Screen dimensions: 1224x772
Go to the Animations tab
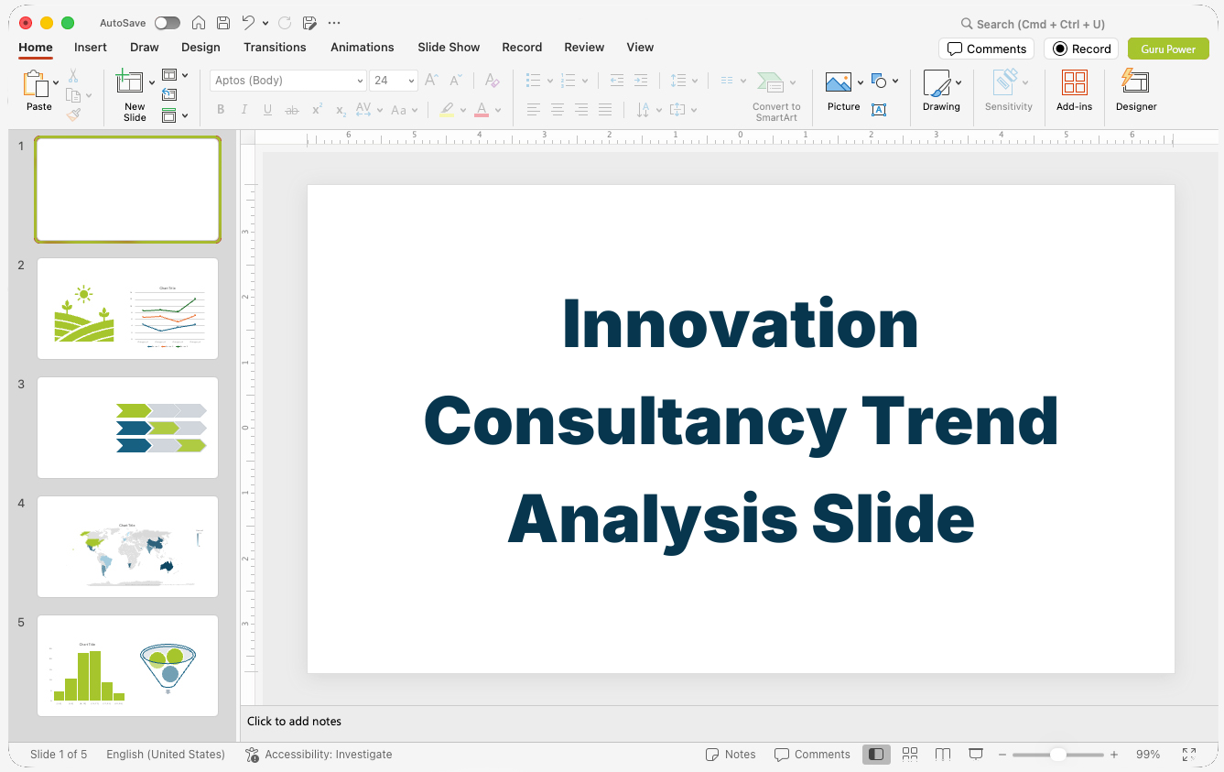(x=363, y=47)
